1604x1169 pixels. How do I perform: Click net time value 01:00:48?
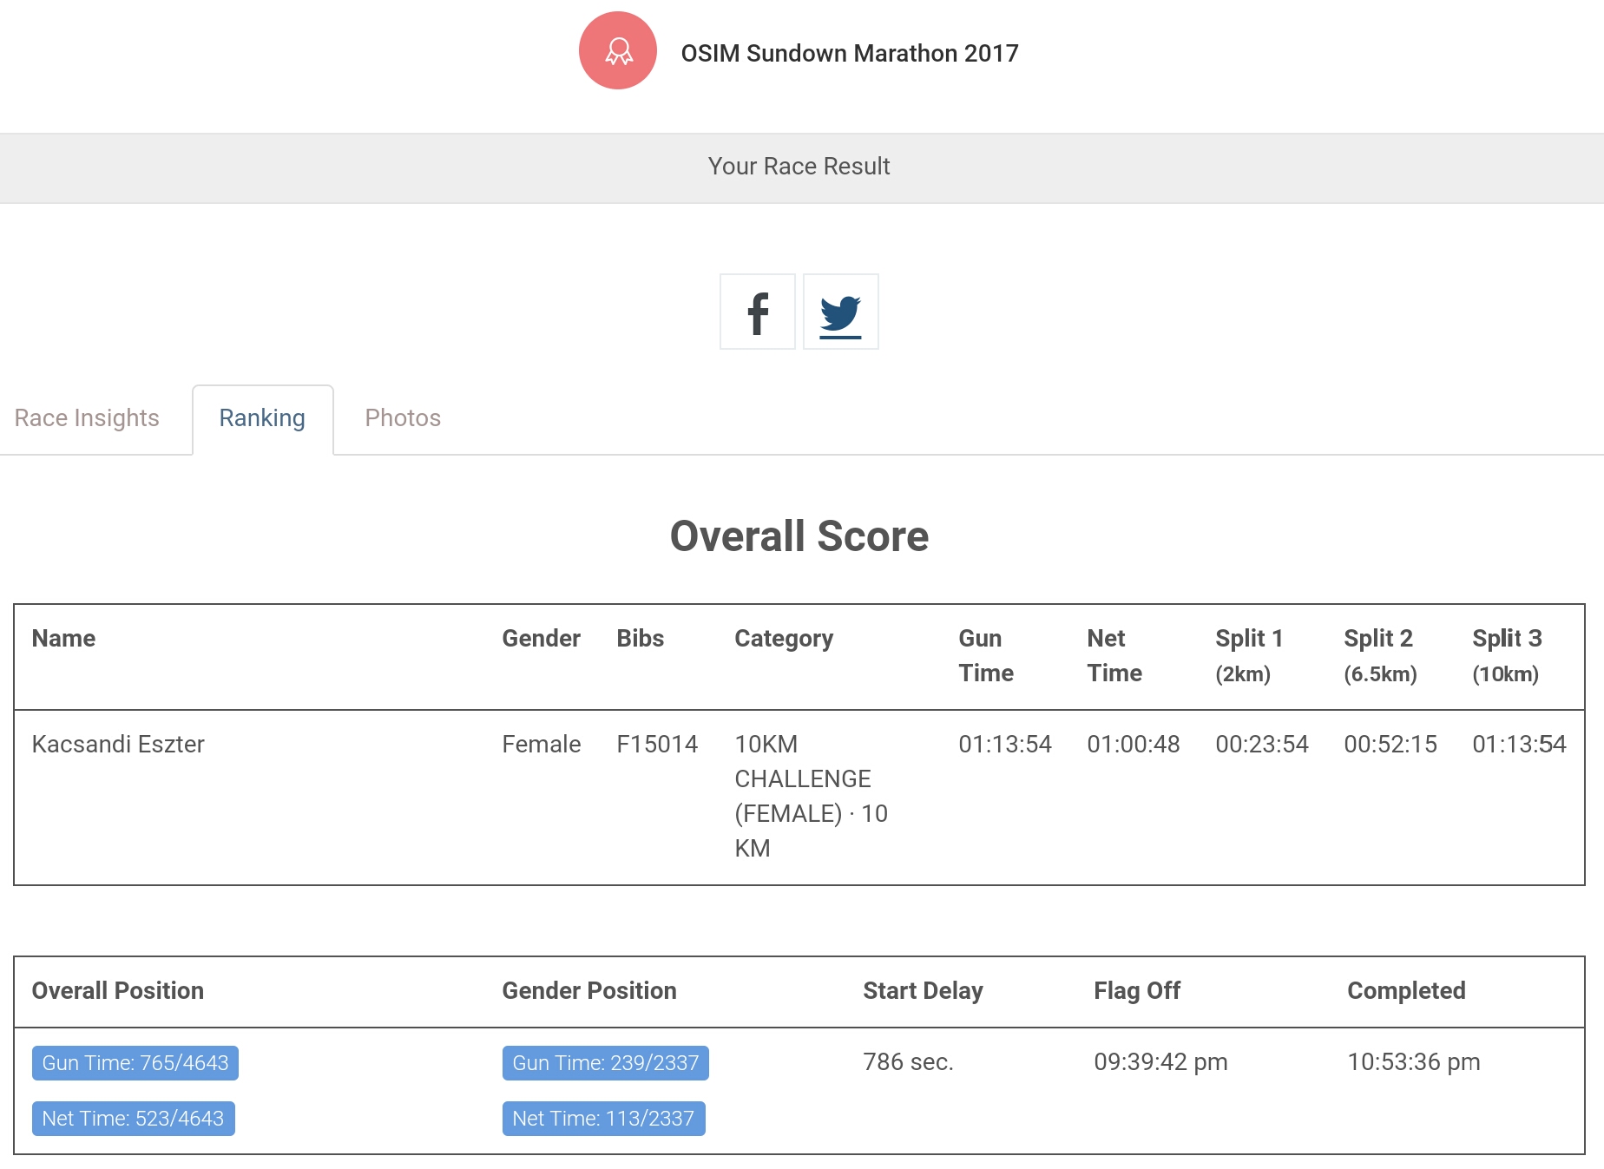1134,745
